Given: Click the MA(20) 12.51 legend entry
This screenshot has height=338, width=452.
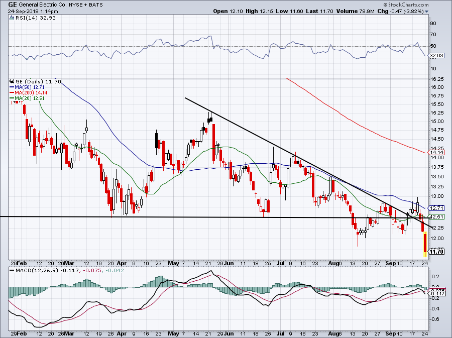Looking at the screenshot, I should [x=27, y=98].
